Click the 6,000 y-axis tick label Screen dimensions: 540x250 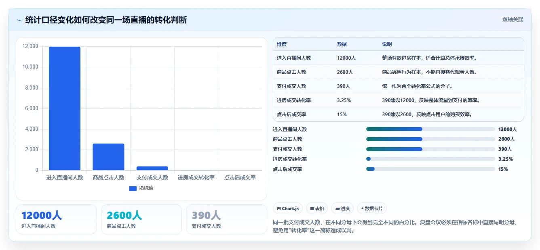[32, 108]
